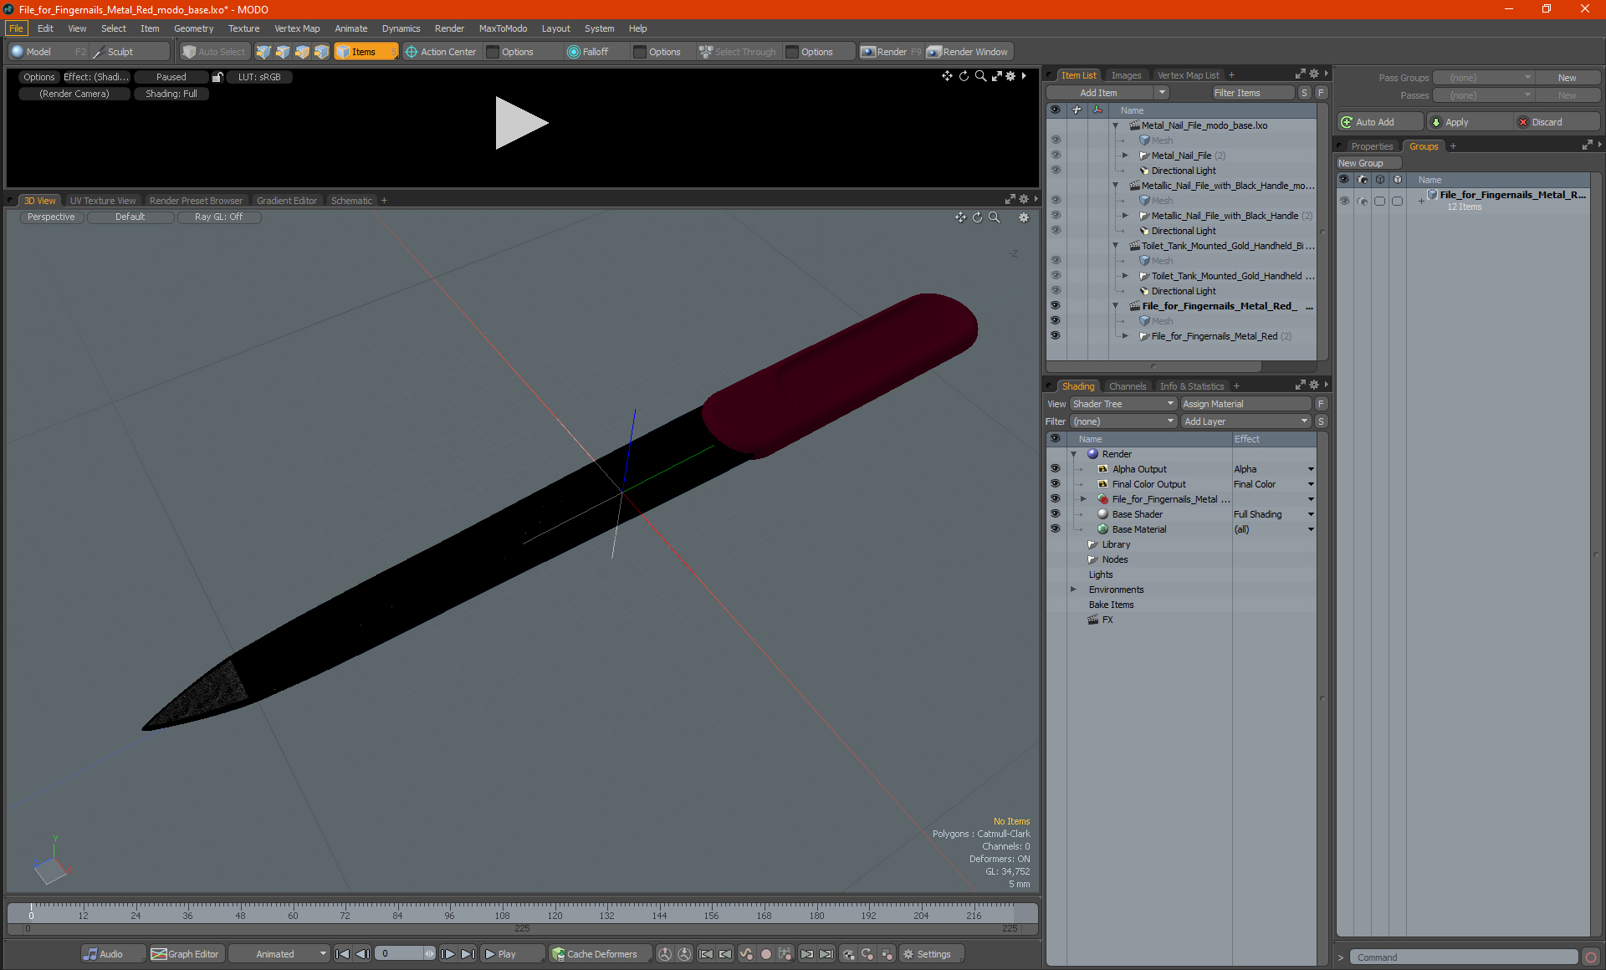Image resolution: width=1606 pixels, height=970 pixels.
Task: Switch to Channels tab
Action: [1127, 386]
